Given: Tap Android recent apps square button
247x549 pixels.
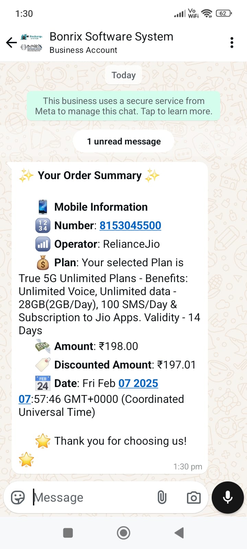Looking at the screenshot, I should tap(68, 533).
